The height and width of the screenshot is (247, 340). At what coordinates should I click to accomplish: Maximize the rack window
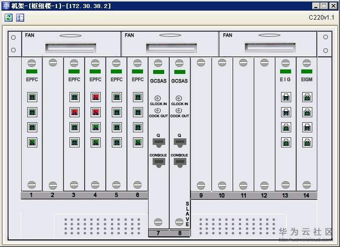[x=324, y=6]
